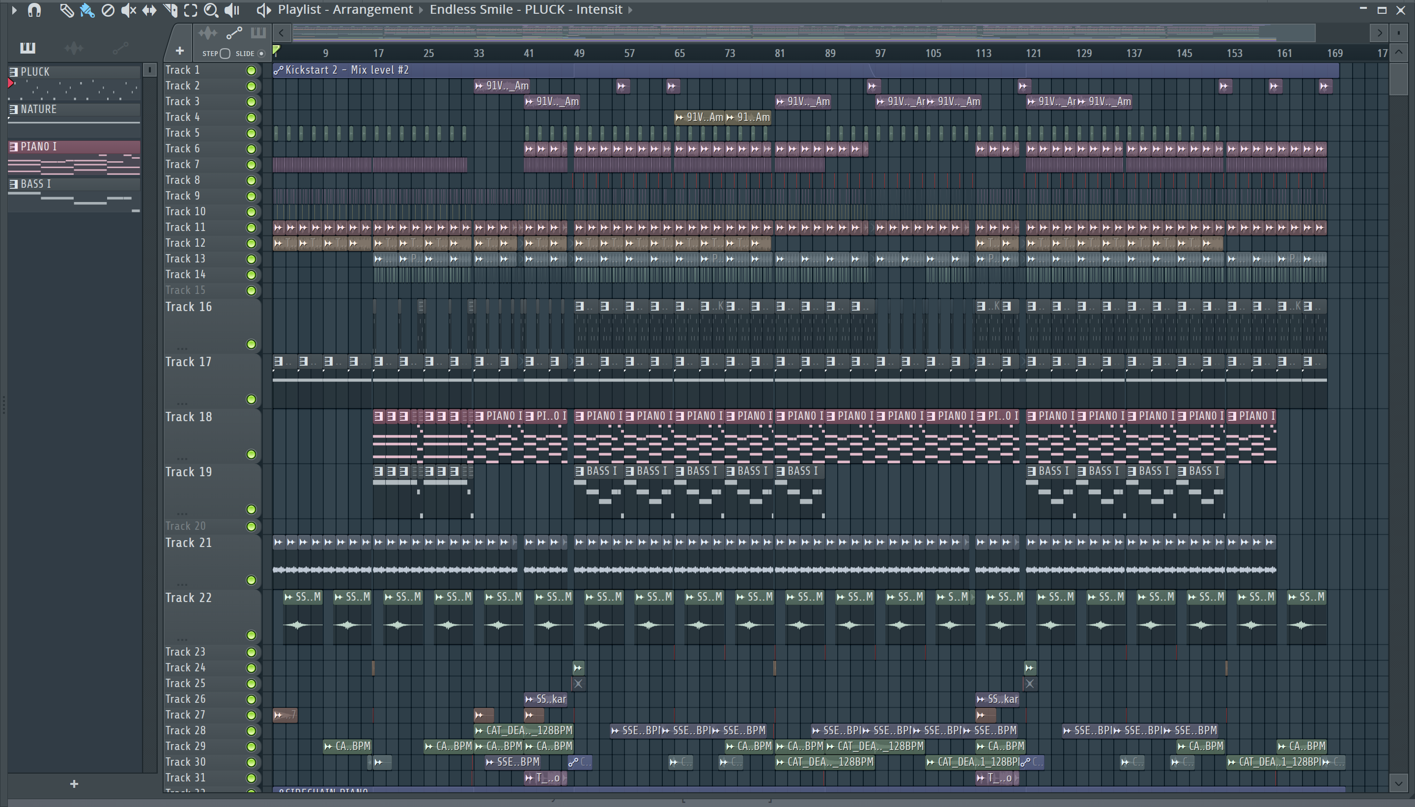Toggle SLIDE mode radio button

[x=261, y=54]
